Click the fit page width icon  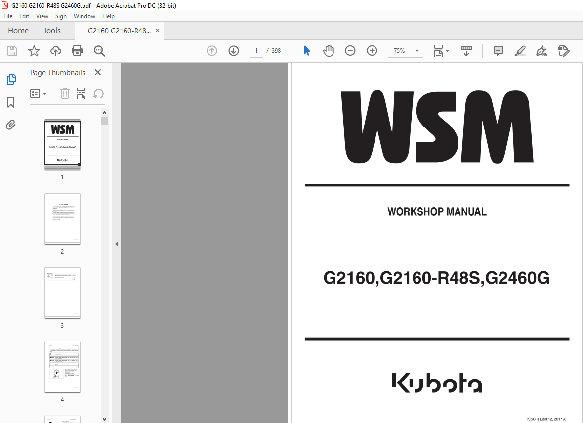pyautogui.click(x=438, y=51)
